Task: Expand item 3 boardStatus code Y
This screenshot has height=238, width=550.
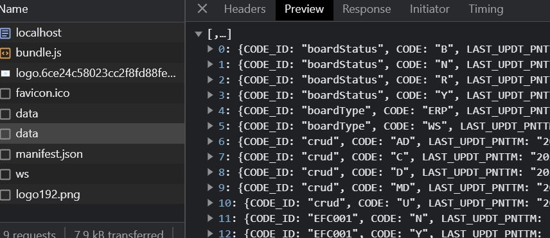Action: pyautogui.click(x=211, y=95)
